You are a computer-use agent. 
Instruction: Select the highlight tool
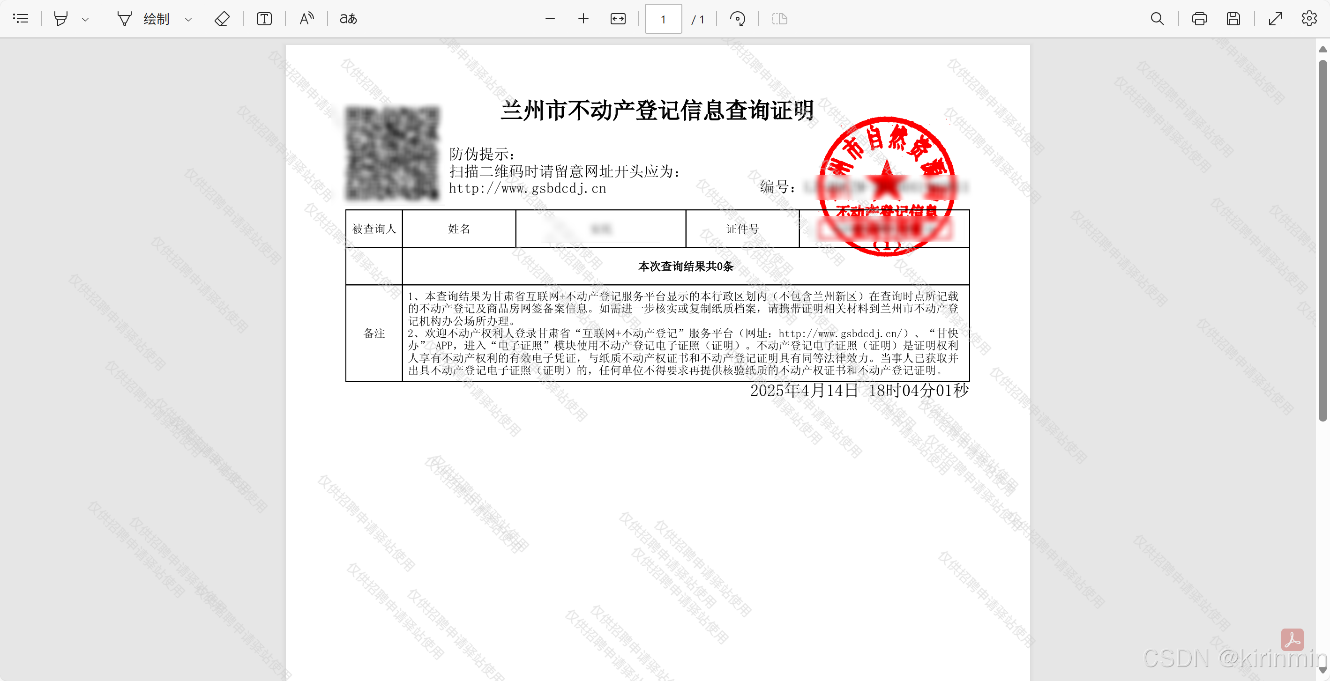61,19
